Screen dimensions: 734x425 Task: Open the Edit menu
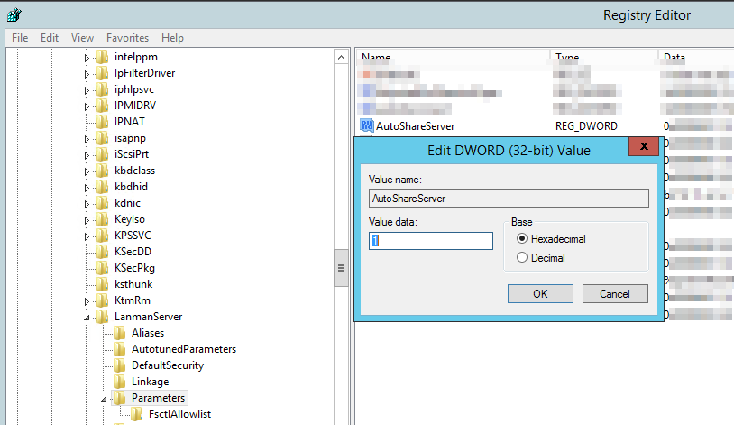[50, 38]
